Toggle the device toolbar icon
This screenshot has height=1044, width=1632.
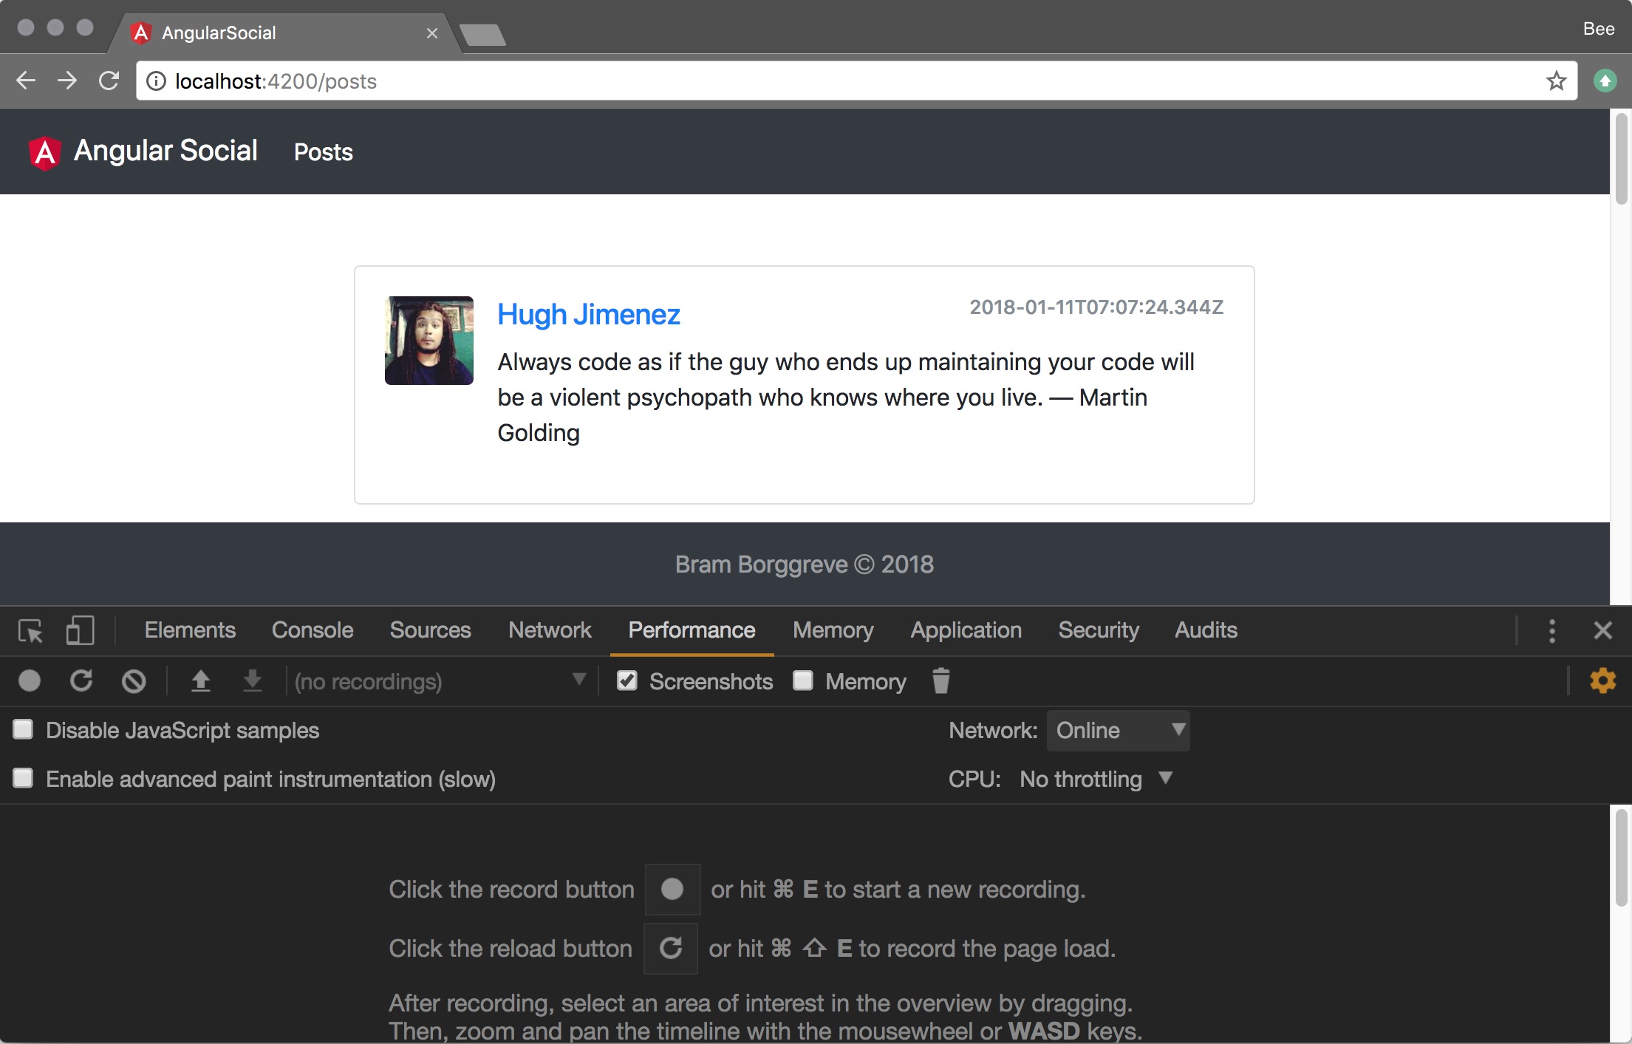80,630
